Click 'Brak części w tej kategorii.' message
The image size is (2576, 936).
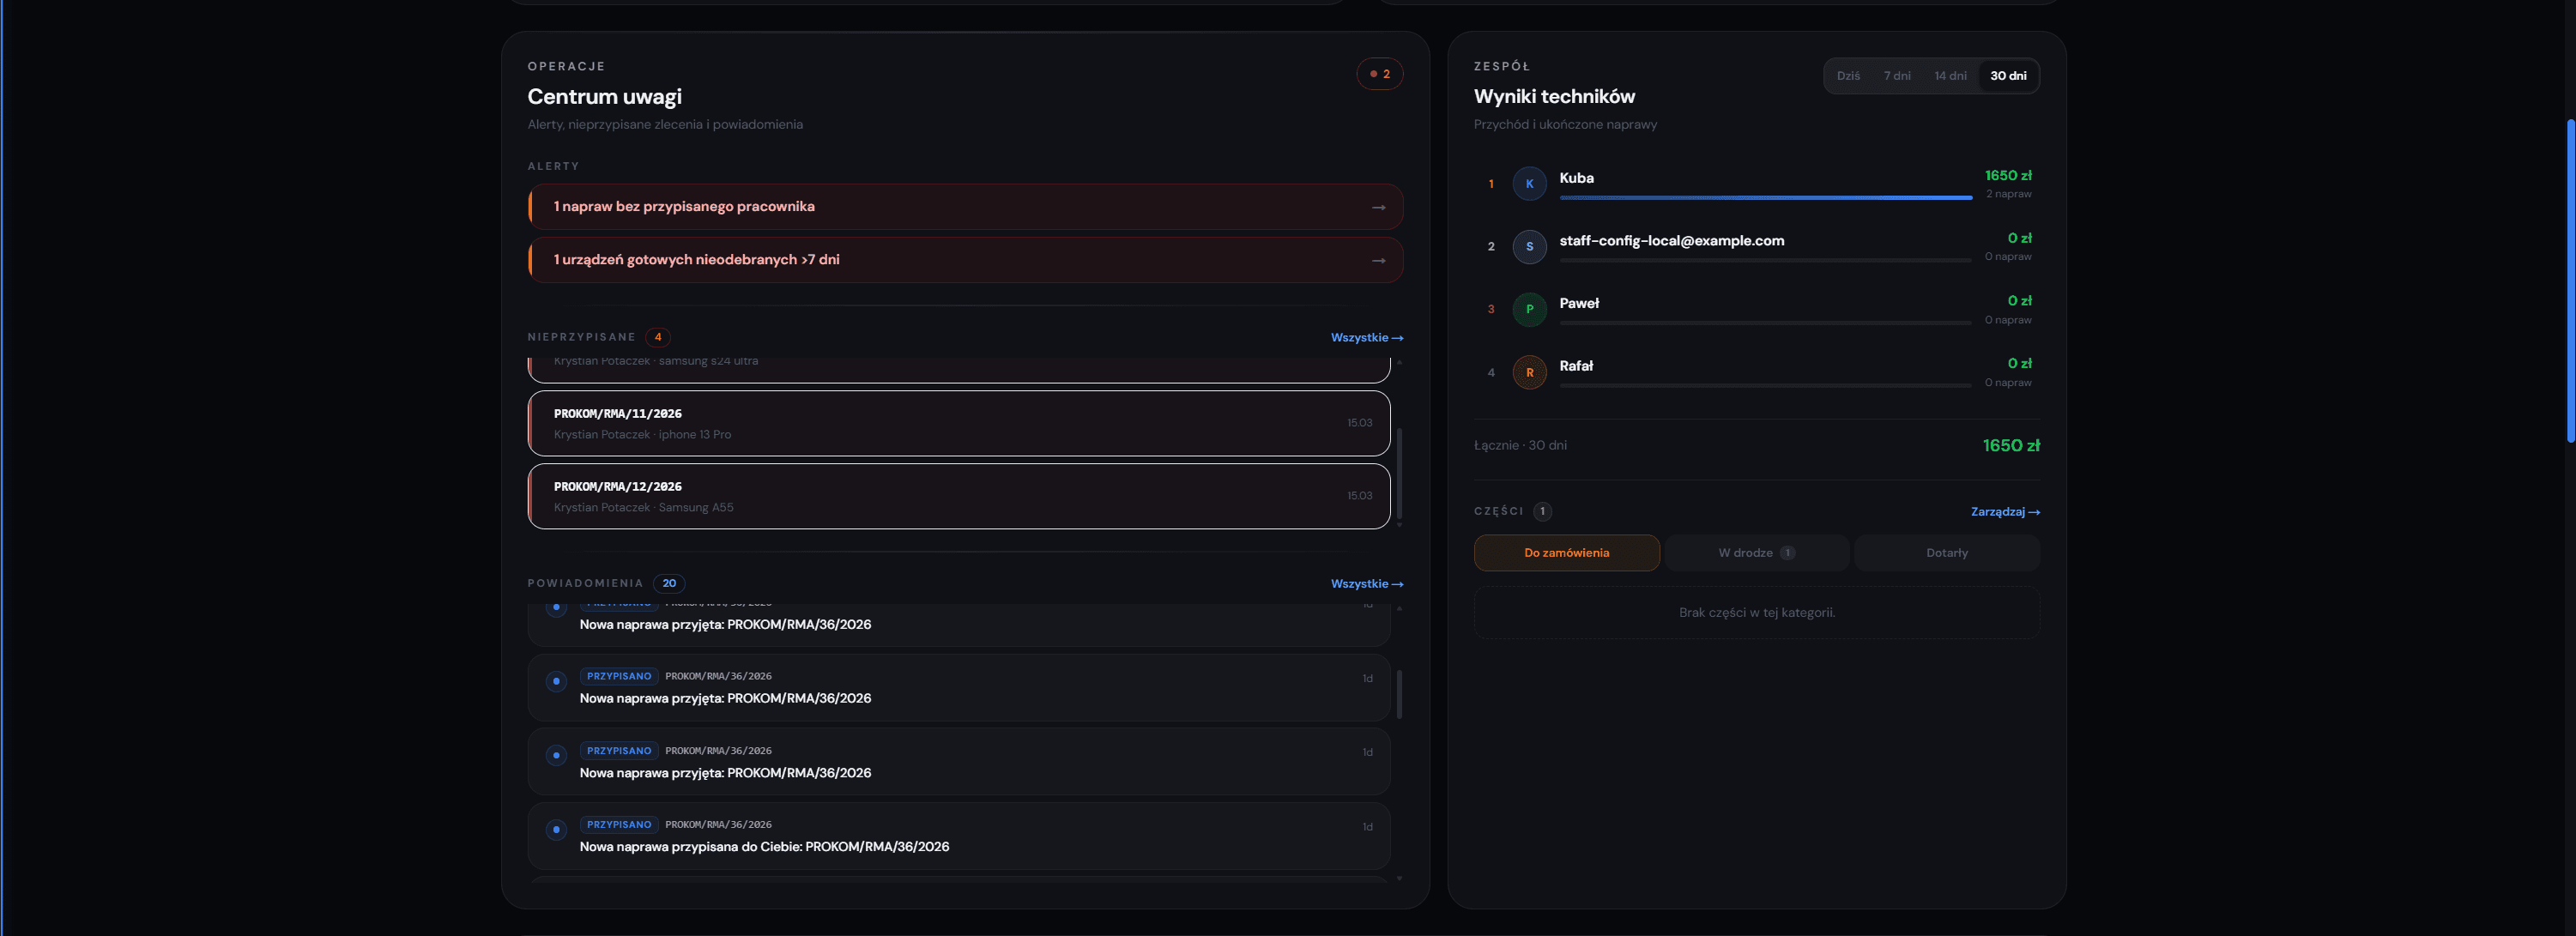[1756, 613]
